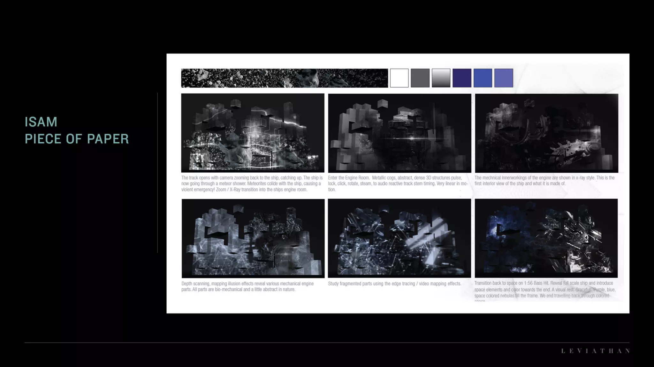The width and height of the screenshot is (654, 367).
Task: Select the Engine Room storyboard frame
Action: coord(399,133)
